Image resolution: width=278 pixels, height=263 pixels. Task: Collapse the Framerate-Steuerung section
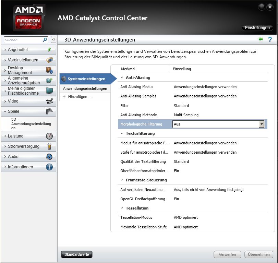point(122,180)
